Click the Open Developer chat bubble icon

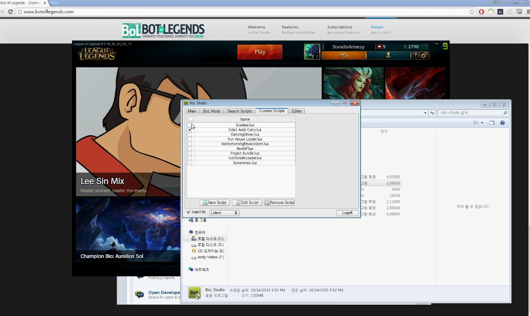139,294
